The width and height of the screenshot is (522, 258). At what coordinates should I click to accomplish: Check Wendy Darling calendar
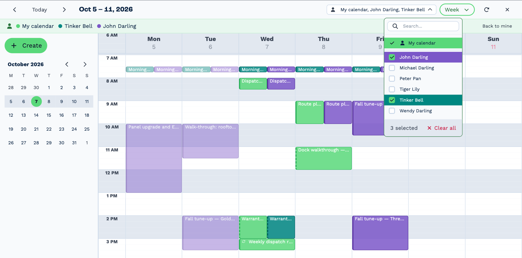pyautogui.click(x=392, y=111)
